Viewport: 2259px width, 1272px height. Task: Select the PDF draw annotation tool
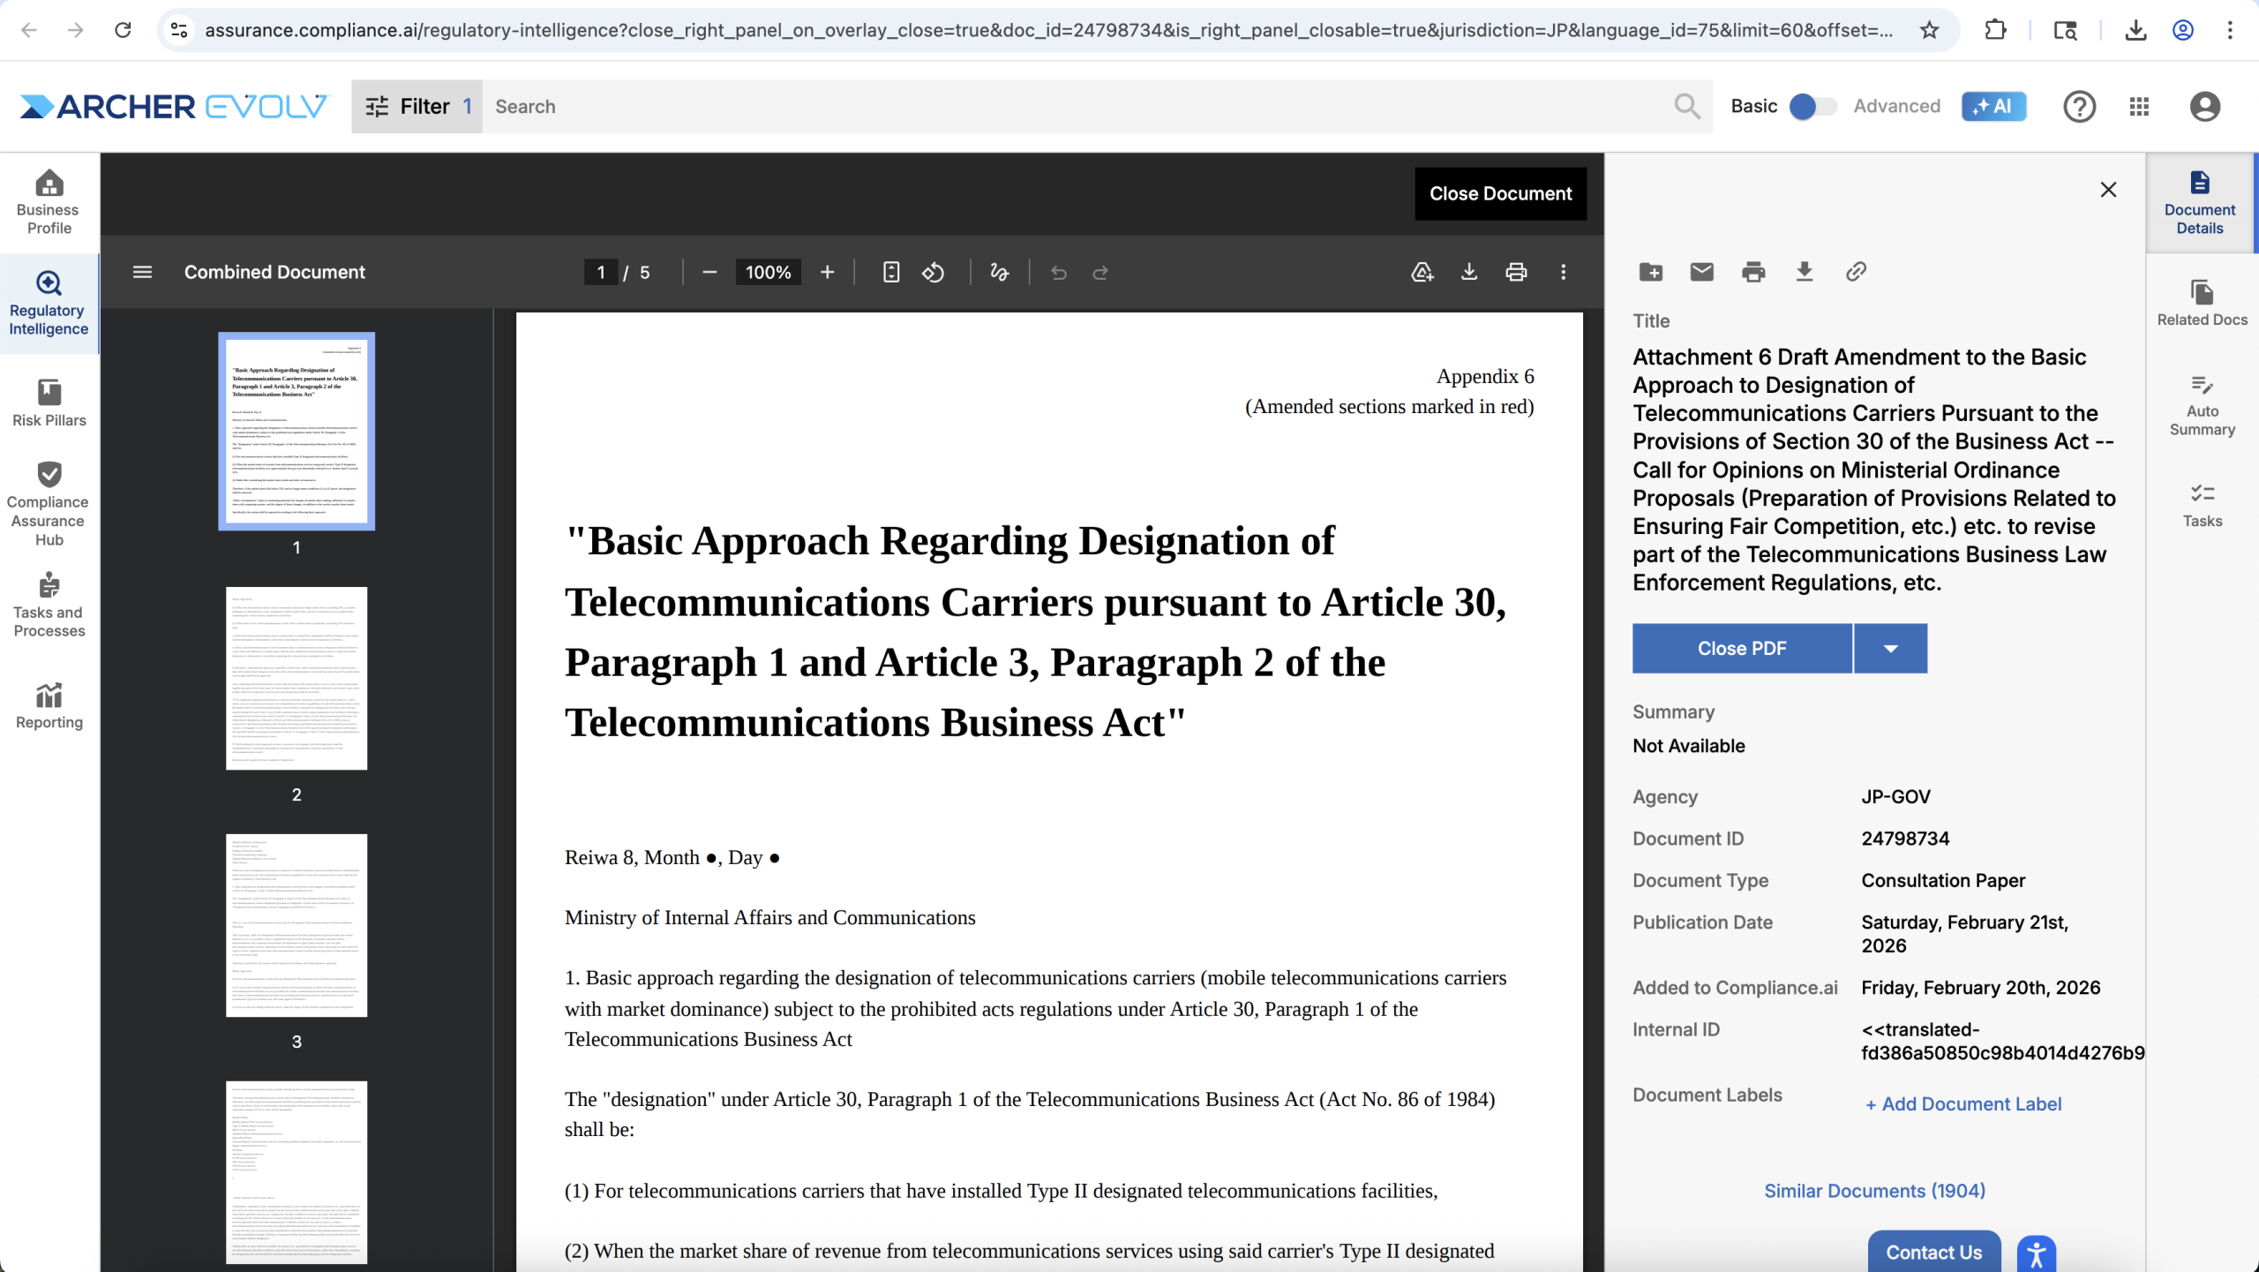[999, 272]
